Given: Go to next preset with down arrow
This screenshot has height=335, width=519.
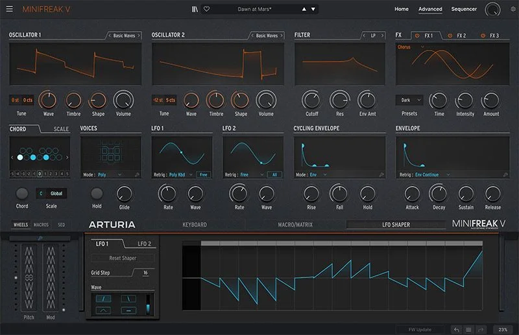Looking at the screenshot, I should coord(313,9).
